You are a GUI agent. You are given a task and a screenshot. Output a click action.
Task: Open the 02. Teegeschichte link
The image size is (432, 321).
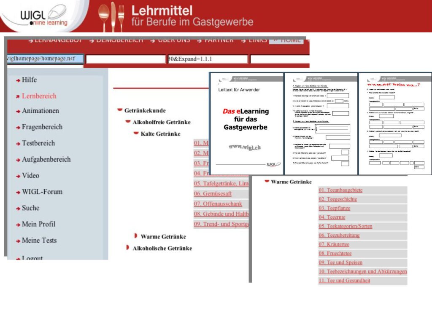338,199
